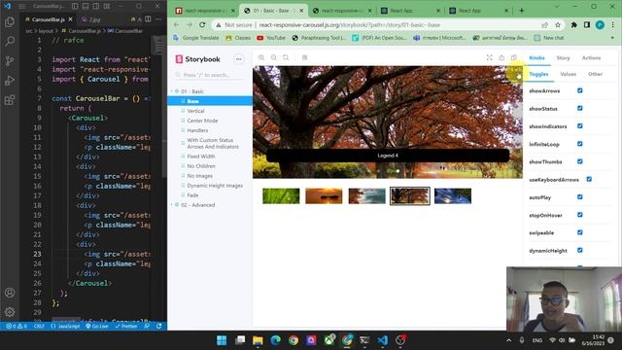Disable autoPlay checkbox
The height and width of the screenshot is (350, 622).
pos(580,196)
